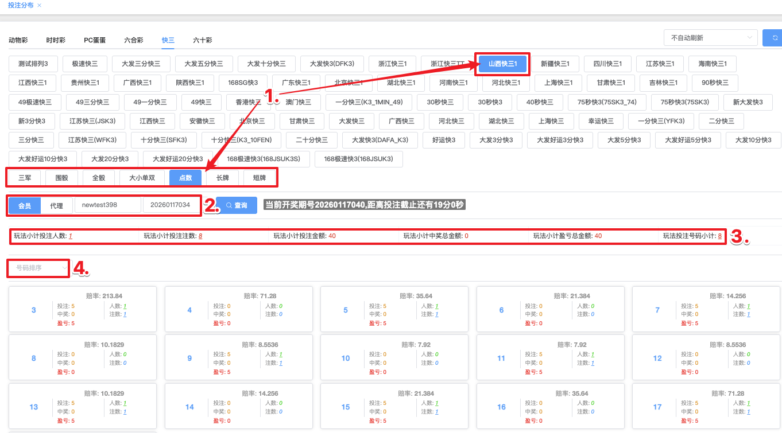Open the PC蛋蛋 tab
The width and height of the screenshot is (782, 433).
click(95, 40)
